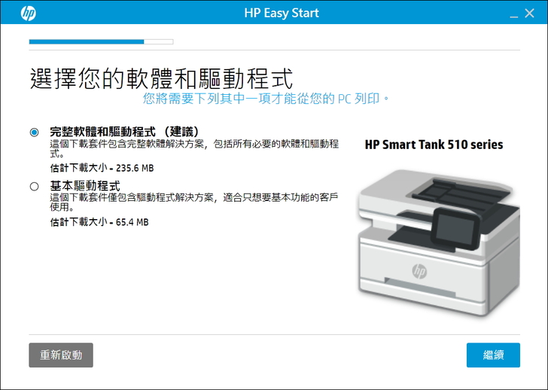The image size is (548, 390).
Task: Minimize the HP Easy Start window
Action: click(x=513, y=14)
